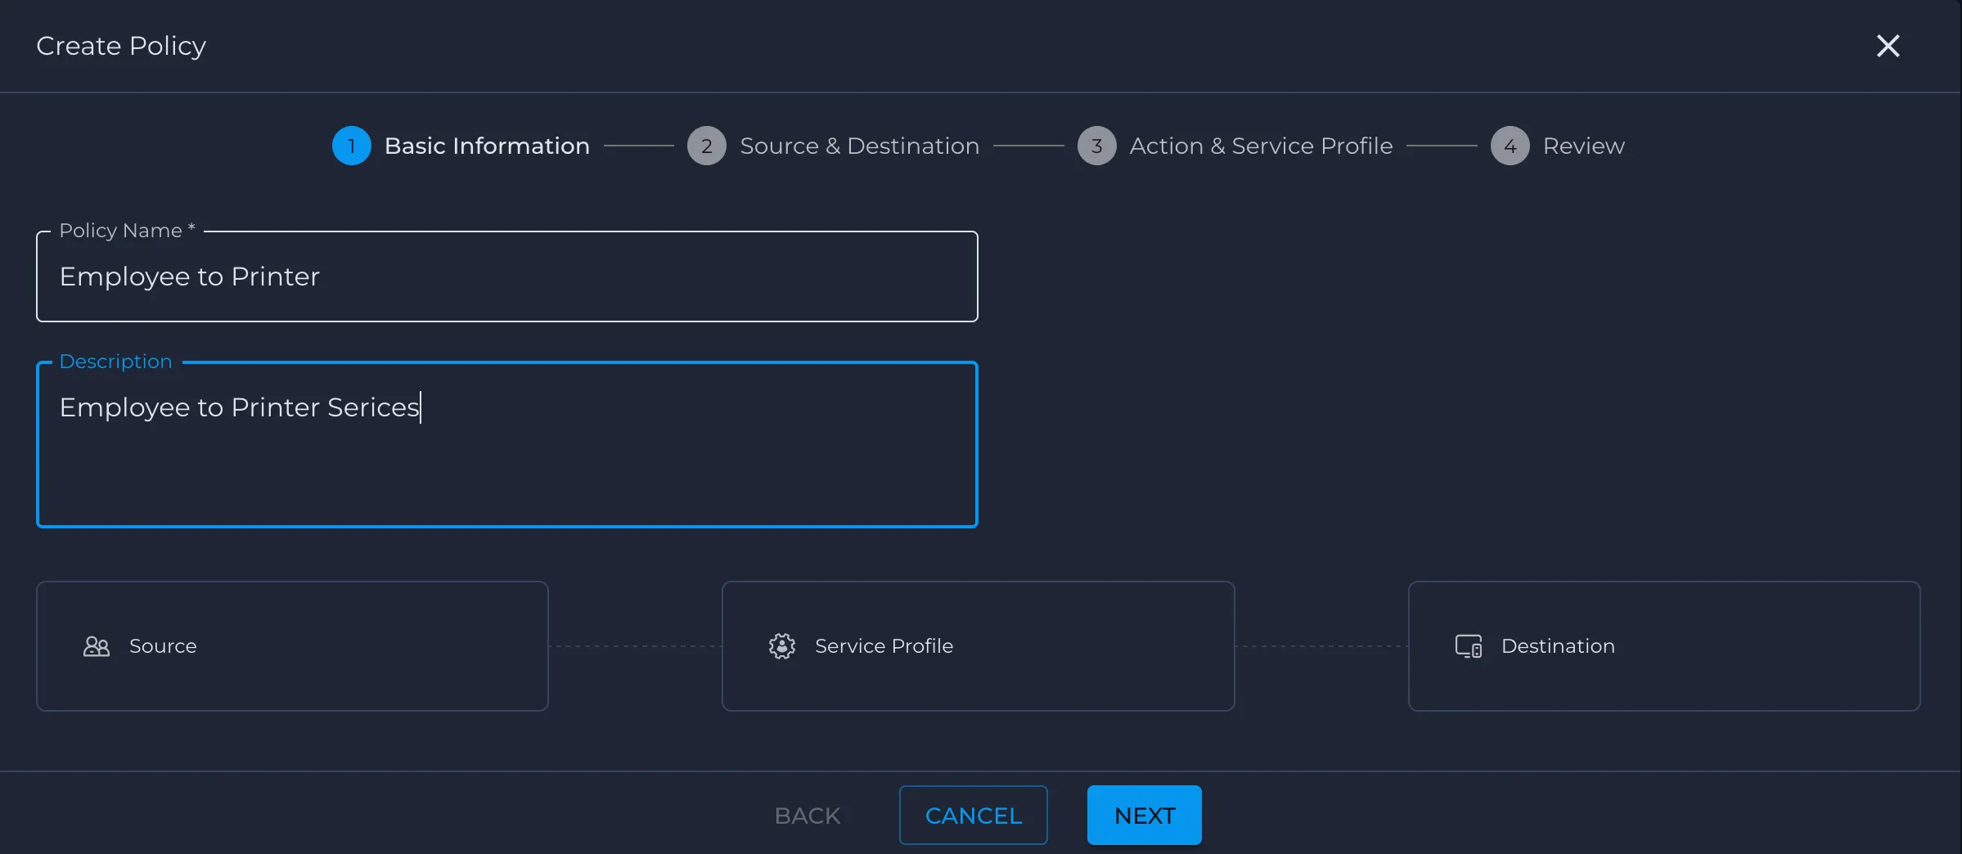Close the Create Policy dialog
Image resolution: width=1962 pixels, height=854 pixels.
pos(1888,46)
